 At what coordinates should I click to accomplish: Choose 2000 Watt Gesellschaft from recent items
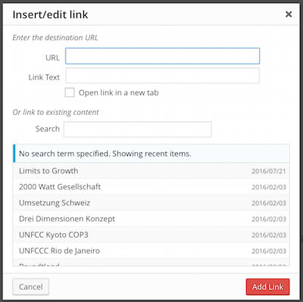[151, 187]
